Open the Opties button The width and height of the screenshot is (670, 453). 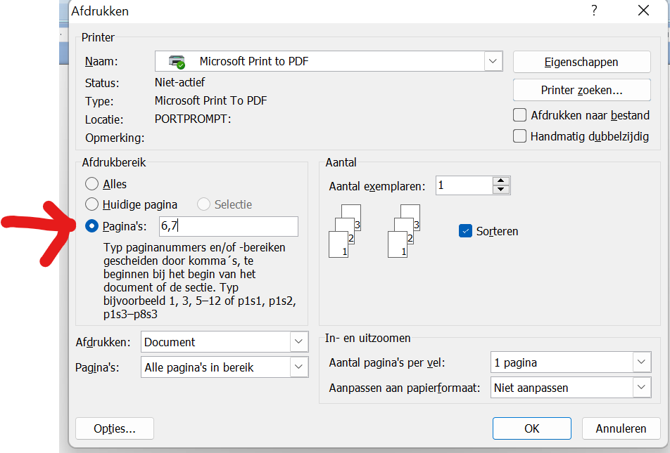[114, 428]
